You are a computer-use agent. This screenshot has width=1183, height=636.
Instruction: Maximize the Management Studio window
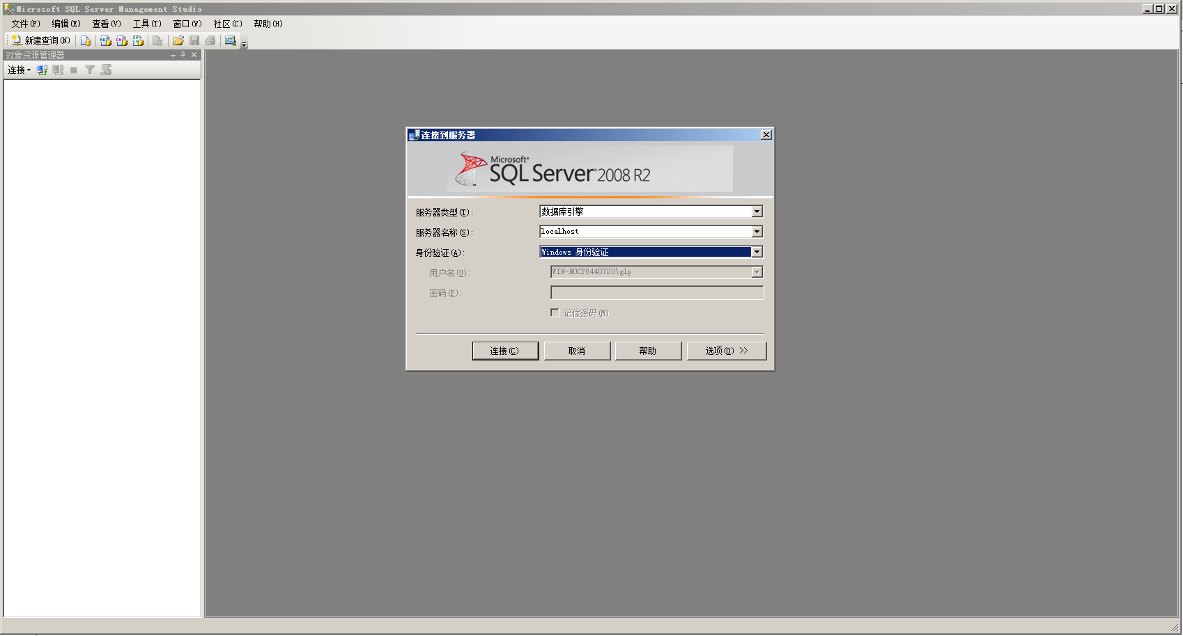tap(1159, 9)
